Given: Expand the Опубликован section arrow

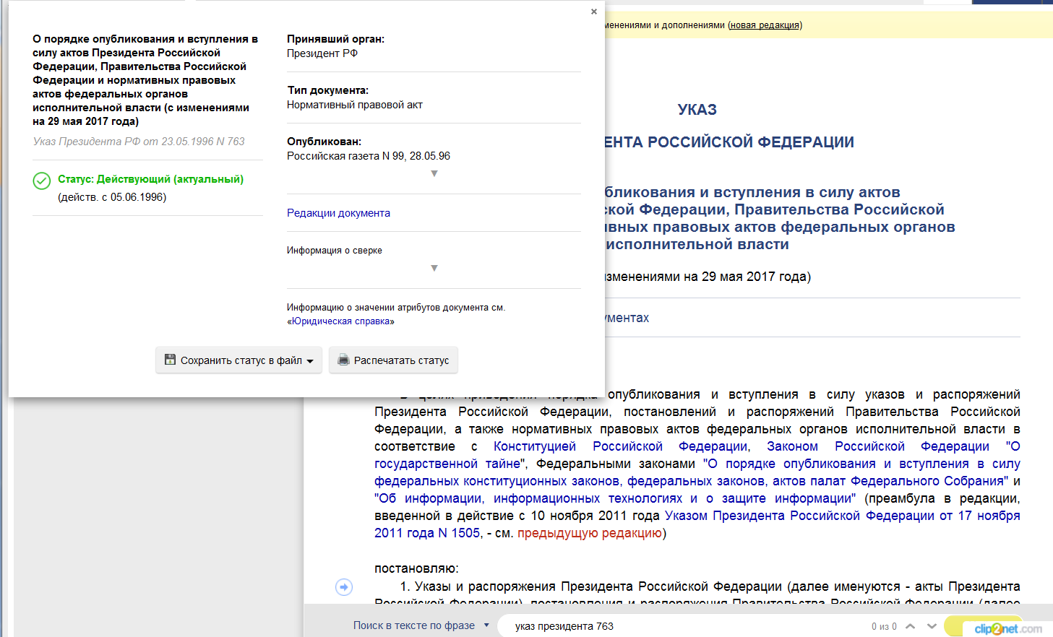Looking at the screenshot, I should (x=434, y=173).
